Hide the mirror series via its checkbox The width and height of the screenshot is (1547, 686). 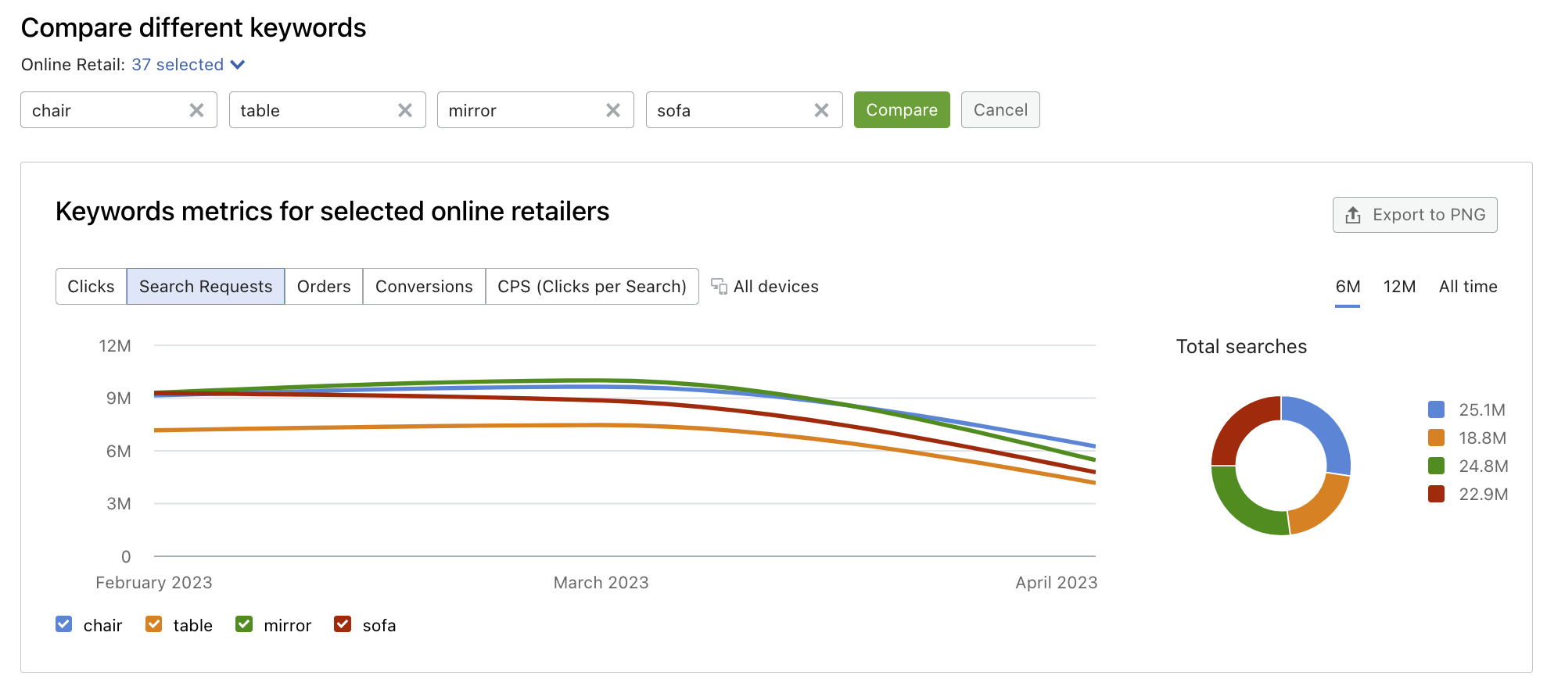click(x=244, y=624)
